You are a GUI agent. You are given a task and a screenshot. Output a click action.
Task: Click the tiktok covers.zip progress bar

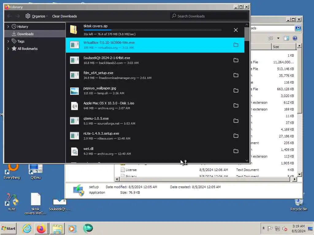coord(152,30)
